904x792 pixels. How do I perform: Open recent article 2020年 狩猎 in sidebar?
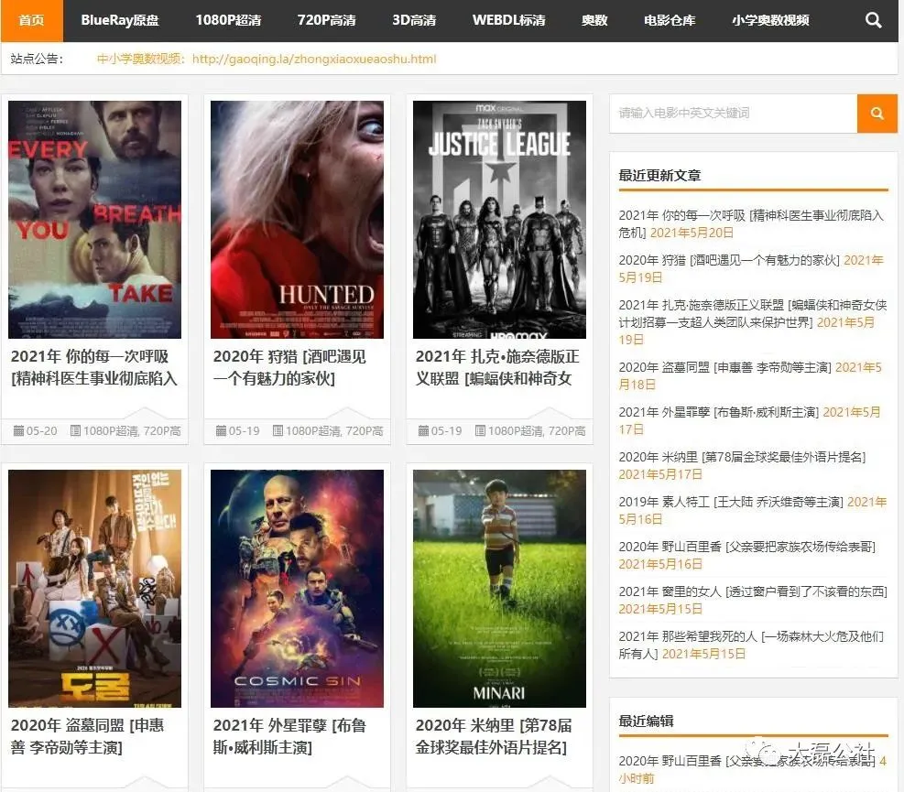(729, 261)
